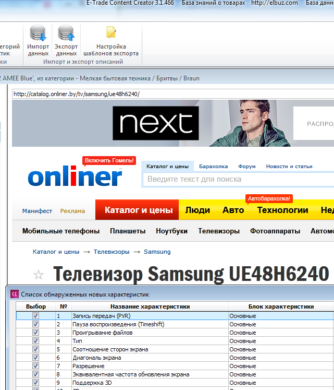Click Каталог и цены breadcrumb link
This screenshot has width=334, height=390.
(56, 252)
